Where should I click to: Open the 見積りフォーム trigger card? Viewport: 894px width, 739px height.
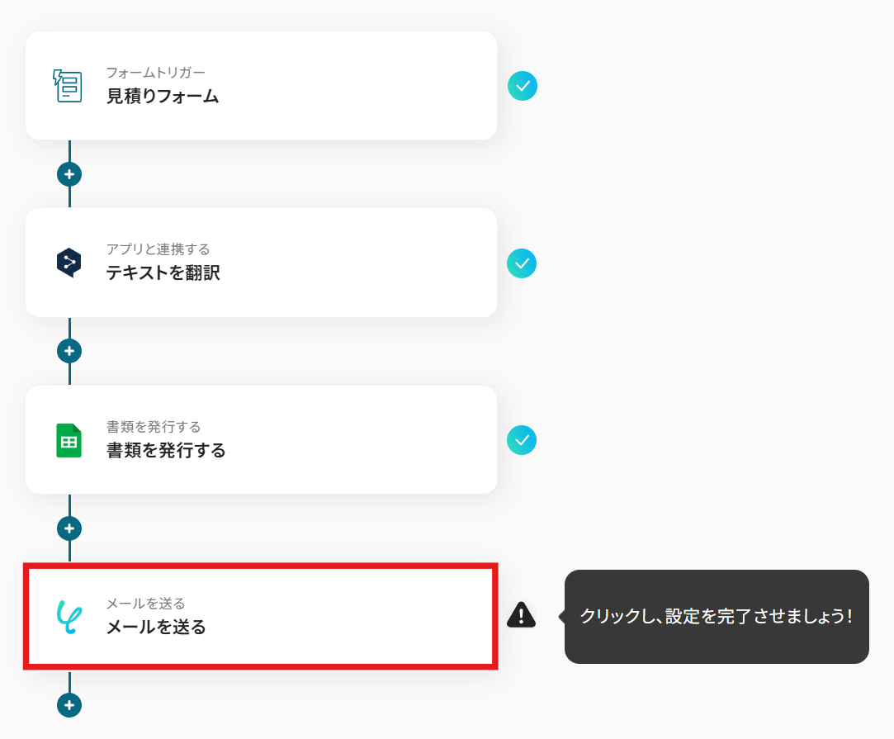(261, 86)
